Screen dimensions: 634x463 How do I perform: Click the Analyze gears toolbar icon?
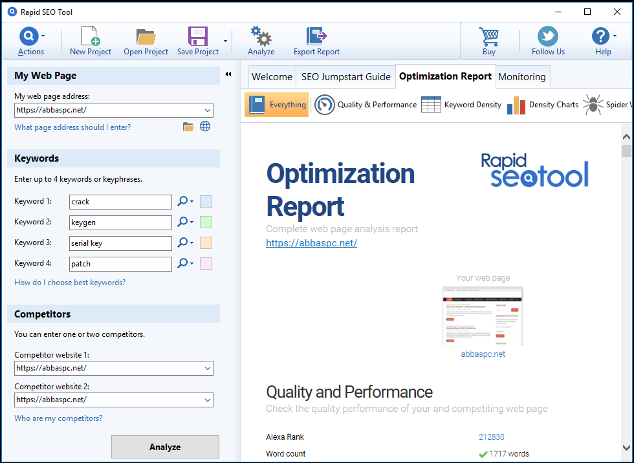[261, 36]
